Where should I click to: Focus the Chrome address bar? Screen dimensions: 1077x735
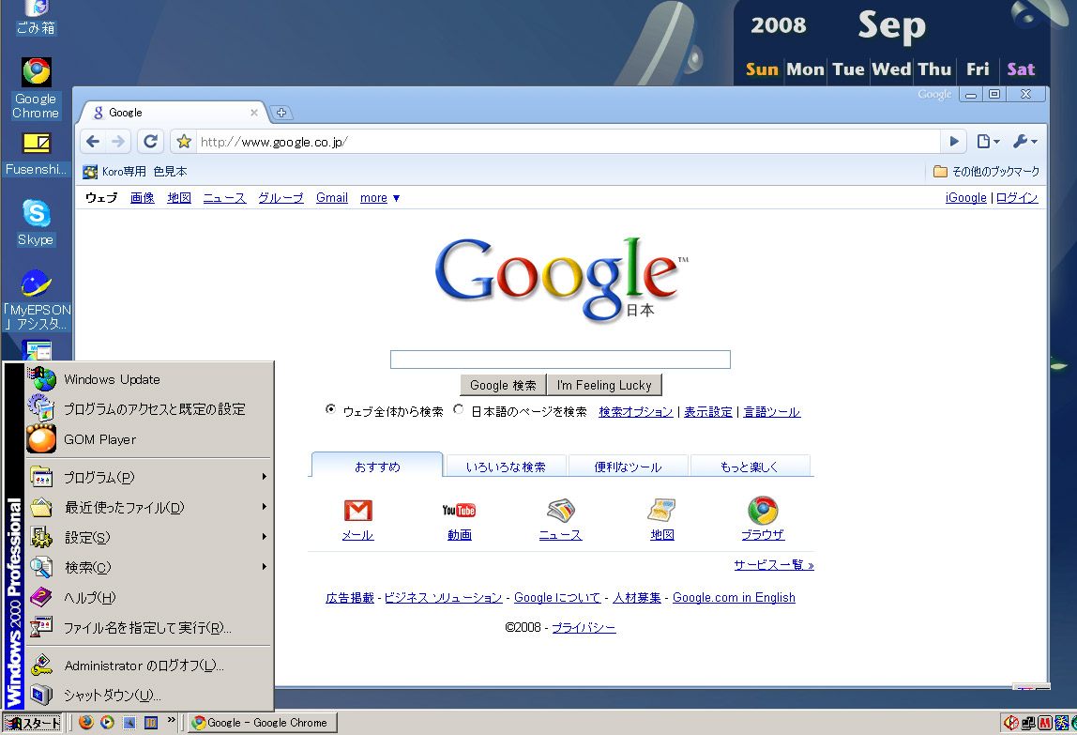[568, 142]
